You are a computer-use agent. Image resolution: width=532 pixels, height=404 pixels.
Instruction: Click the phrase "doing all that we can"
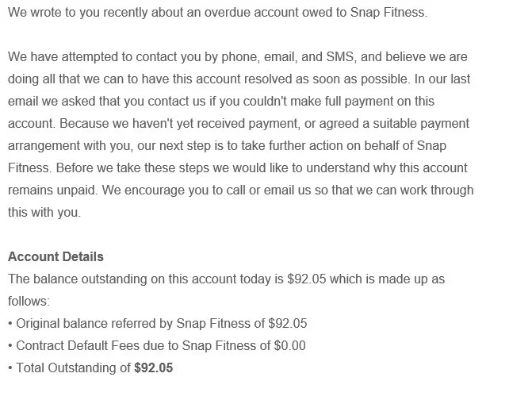click(71, 79)
